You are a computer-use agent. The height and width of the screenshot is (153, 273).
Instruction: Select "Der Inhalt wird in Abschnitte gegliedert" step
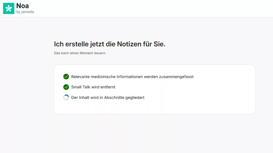tap(108, 97)
